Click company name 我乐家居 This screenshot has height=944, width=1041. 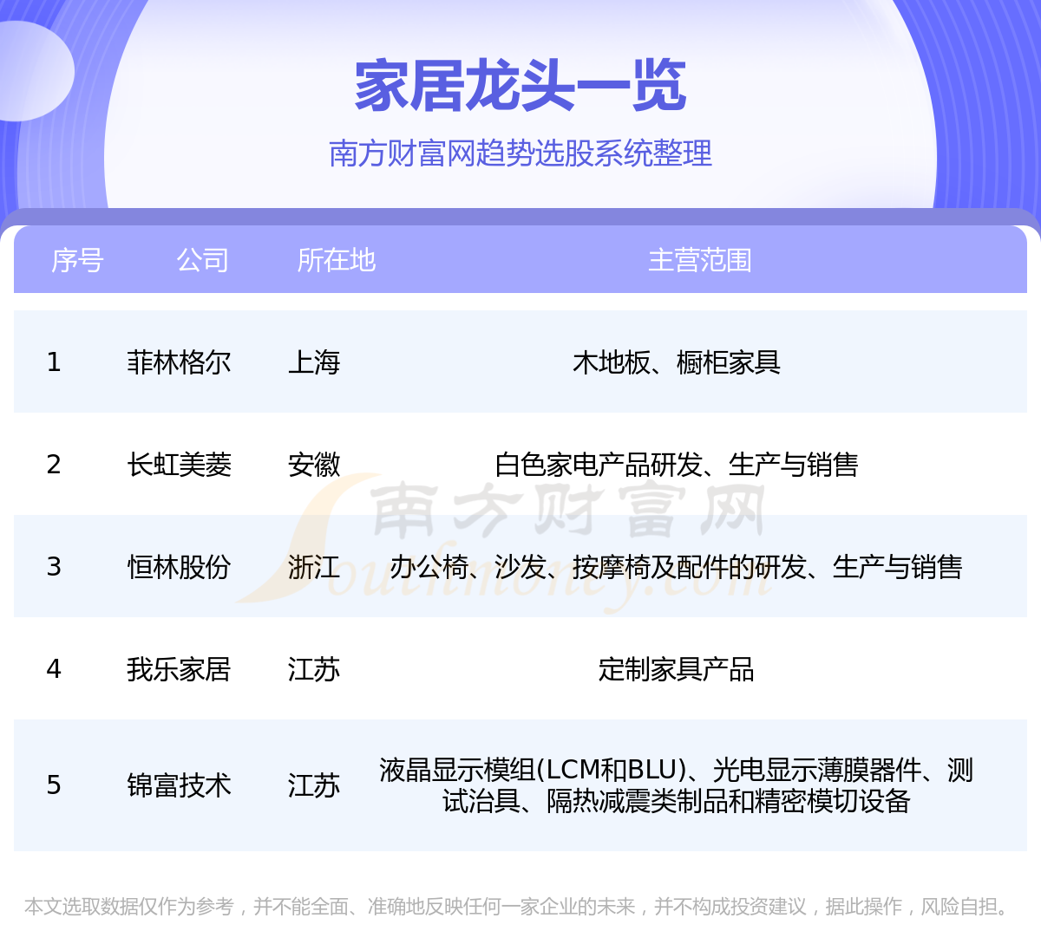[x=179, y=668]
